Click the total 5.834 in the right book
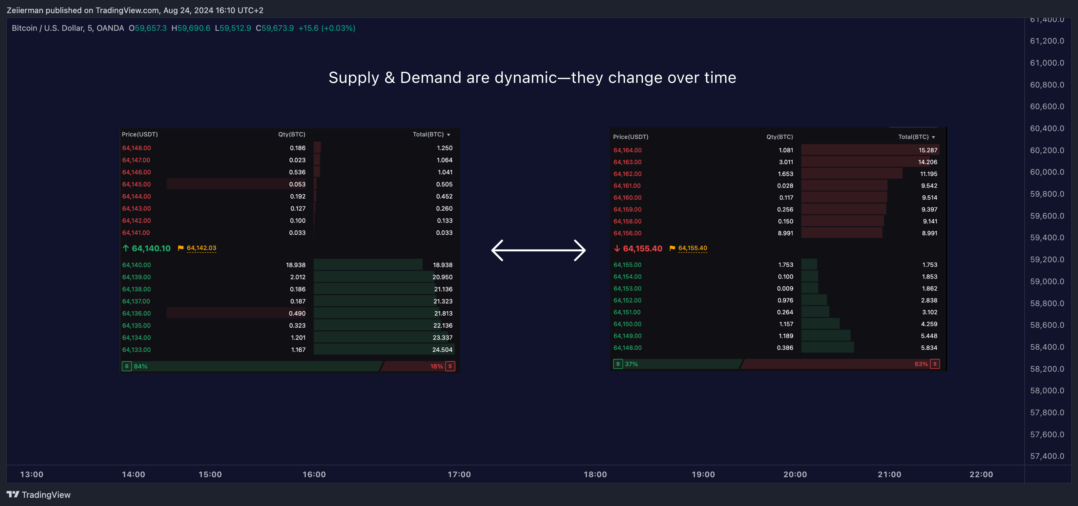The width and height of the screenshot is (1078, 506). [929, 348]
